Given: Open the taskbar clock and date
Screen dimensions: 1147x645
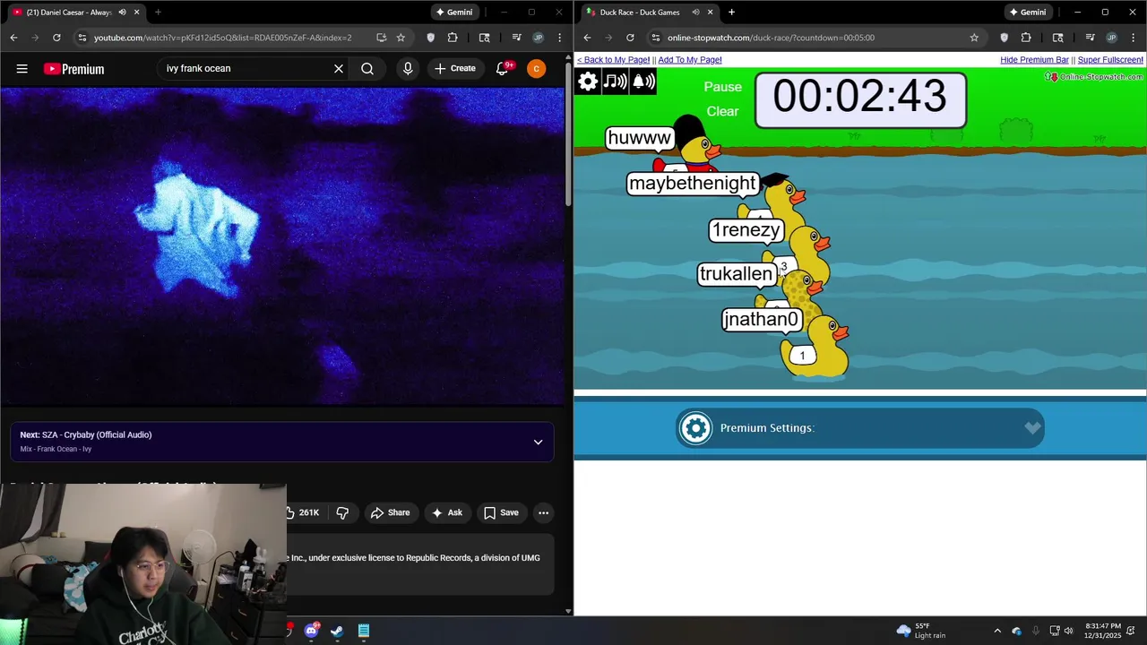Looking at the screenshot, I should point(1103,631).
